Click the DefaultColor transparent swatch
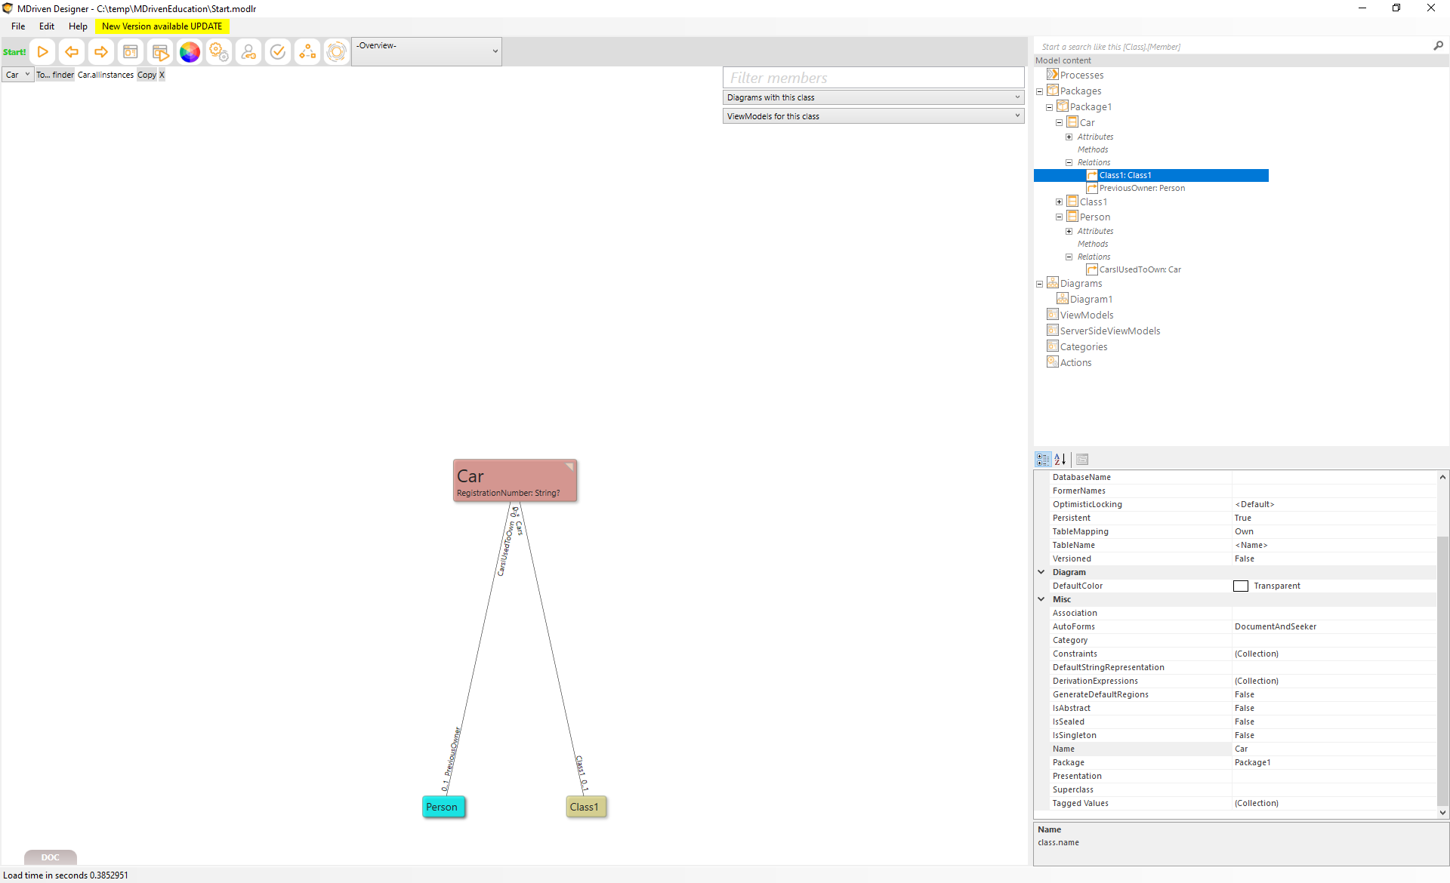This screenshot has width=1450, height=883. [x=1240, y=586]
